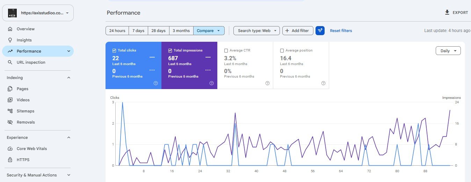This screenshot has width=471, height=182.
Task: Go to Insights in the sidebar
Action: tap(38, 40)
